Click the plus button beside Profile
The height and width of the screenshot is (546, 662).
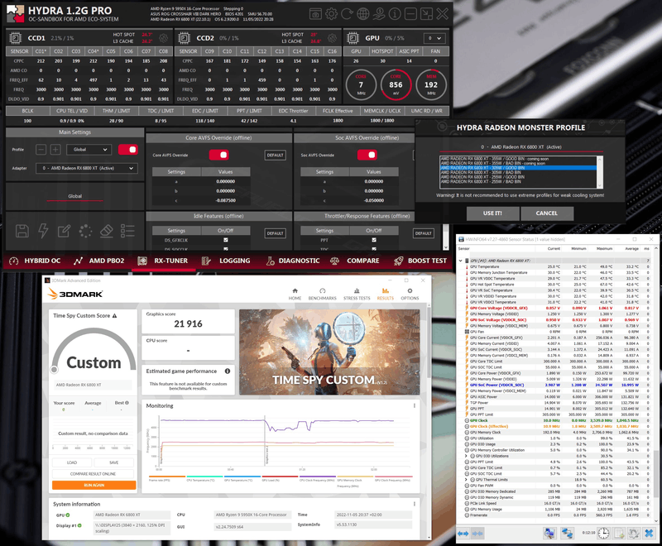(x=55, y=150)
